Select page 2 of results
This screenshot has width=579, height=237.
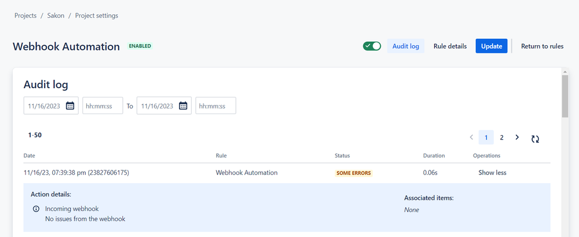[501, 137]
